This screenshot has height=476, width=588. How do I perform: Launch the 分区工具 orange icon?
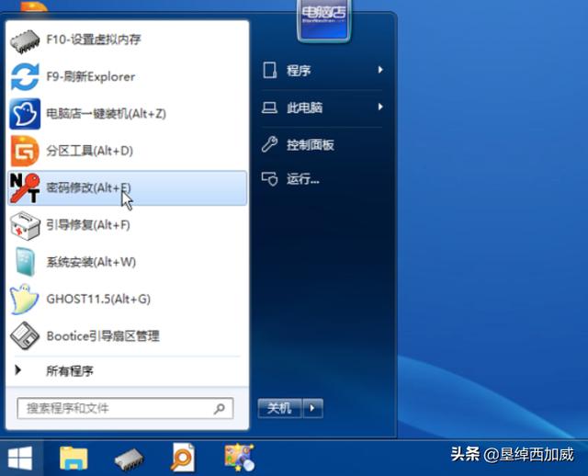(x=25, y=151)
